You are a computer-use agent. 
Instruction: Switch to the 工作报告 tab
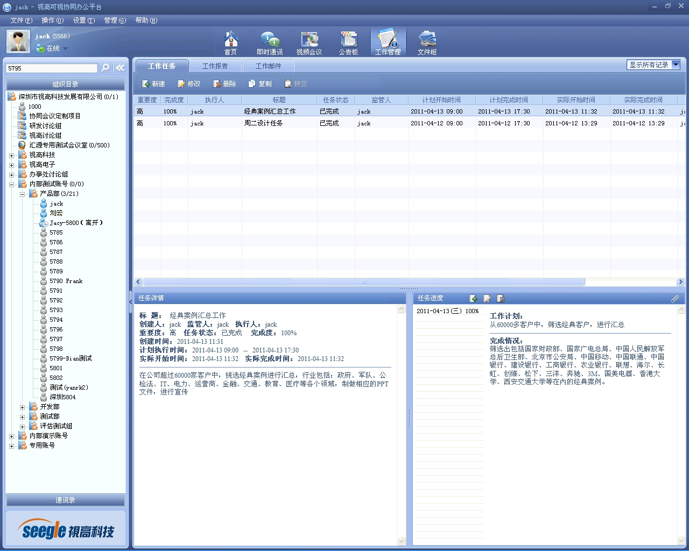[x=215, y=66]
